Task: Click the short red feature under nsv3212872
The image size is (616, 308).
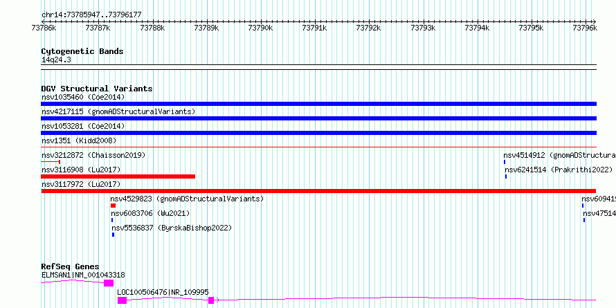Action: tap(51, 162)
